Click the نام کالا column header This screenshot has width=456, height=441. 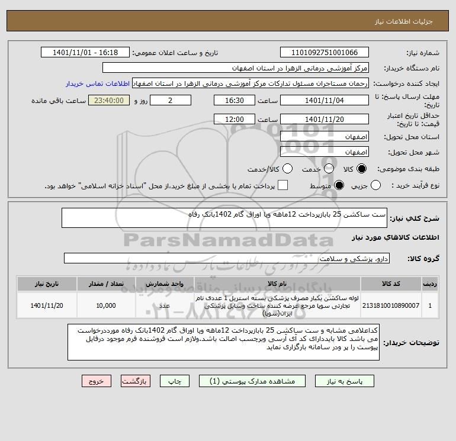pos(277,284)
